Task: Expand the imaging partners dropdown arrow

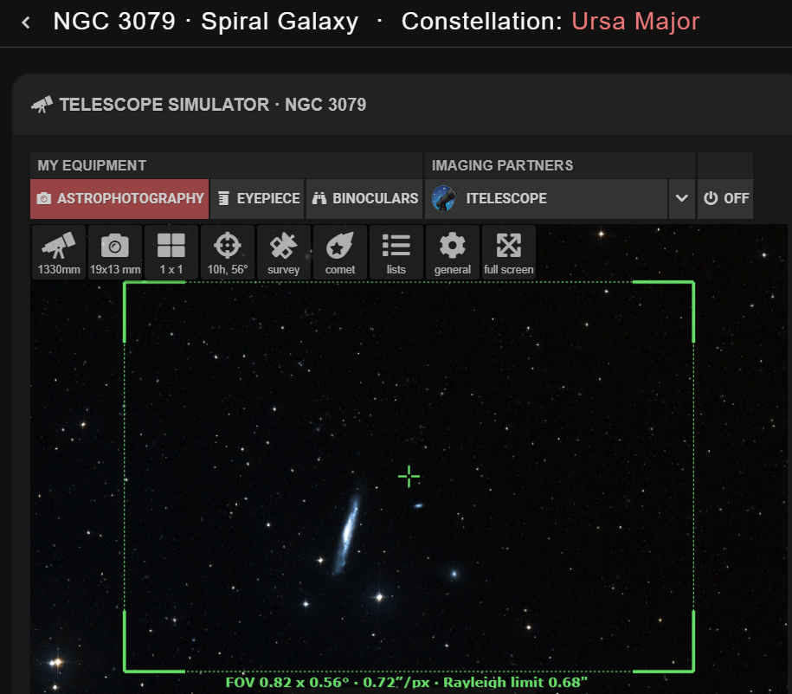Action: 682,198
